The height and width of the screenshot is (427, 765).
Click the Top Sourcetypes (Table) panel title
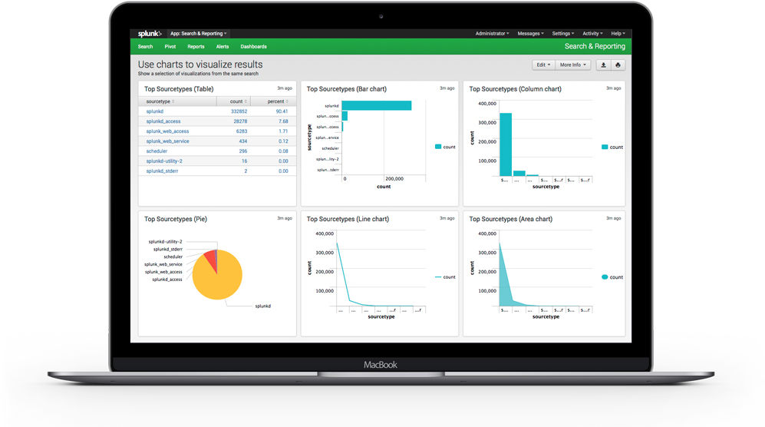point(179,89)
